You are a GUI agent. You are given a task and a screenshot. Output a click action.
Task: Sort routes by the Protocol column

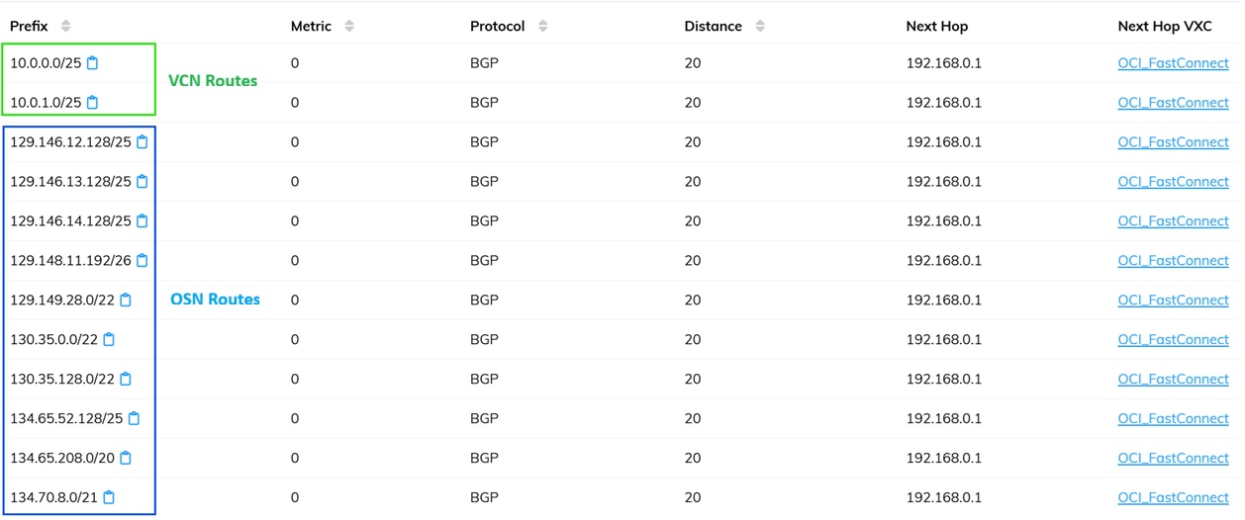543,27
